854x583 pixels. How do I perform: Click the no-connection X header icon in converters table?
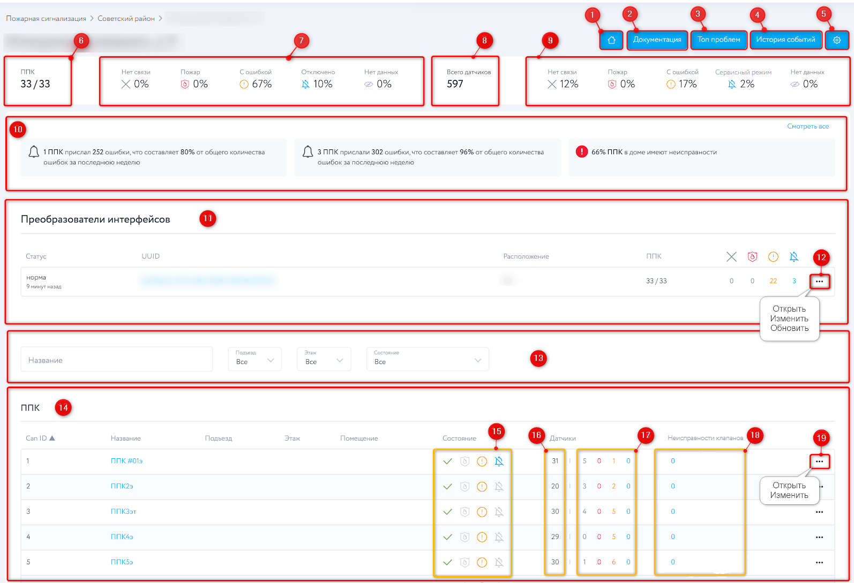point(731,257)
